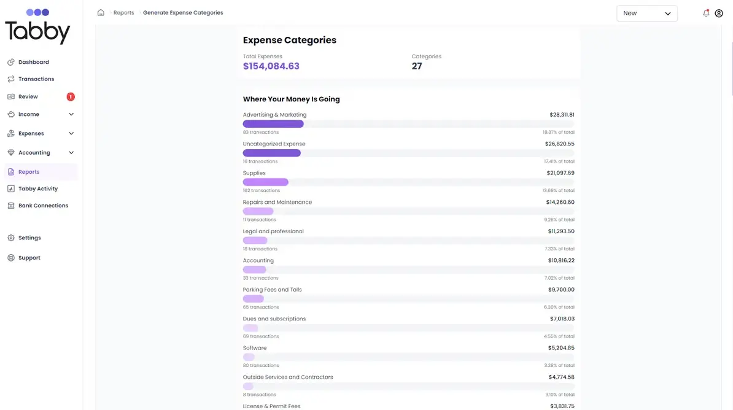This screenshot has width=733, height=410.
Task: Click the Bank Connections icon
Action: [x=11, y=205]
